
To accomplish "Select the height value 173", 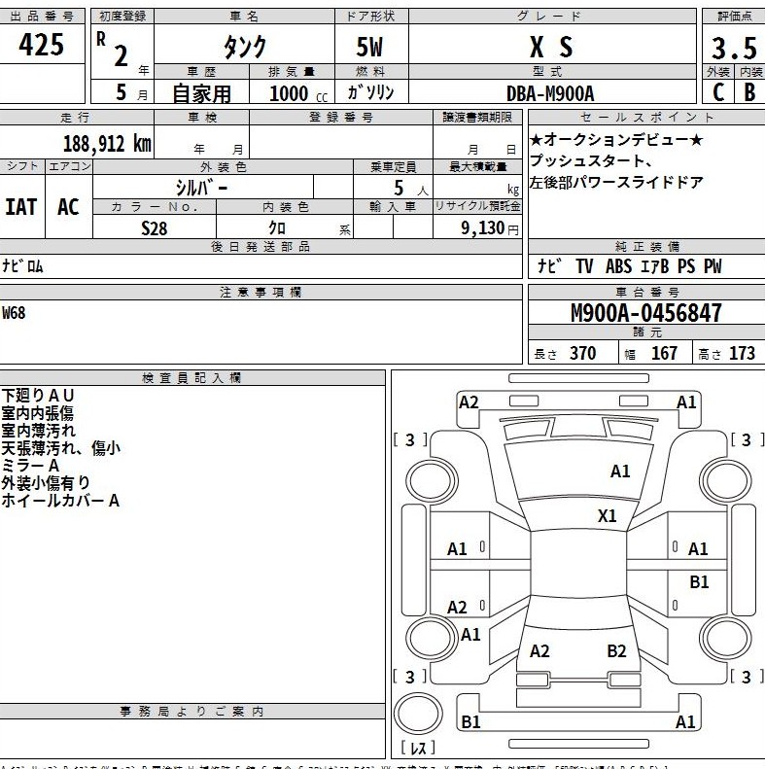I will click(x=742, y=353).
